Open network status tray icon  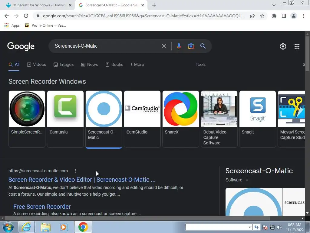point(272,227)
